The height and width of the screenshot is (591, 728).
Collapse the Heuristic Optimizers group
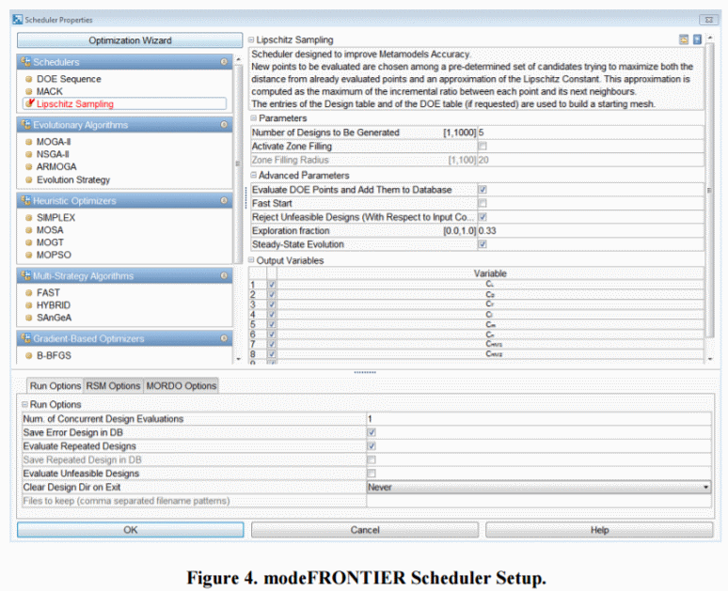point(224,200)
